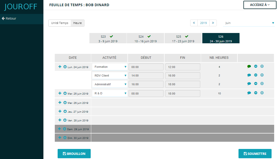Select week tab S26 24 - 30 juin 2019

[x=221, y=38]
